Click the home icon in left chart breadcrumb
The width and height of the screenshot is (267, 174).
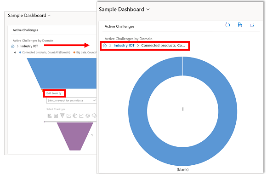coord(13,46)
